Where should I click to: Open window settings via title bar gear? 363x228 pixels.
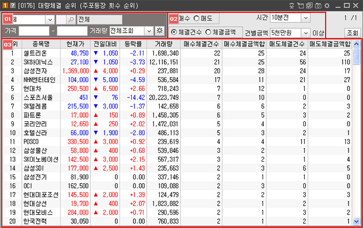pyautogui.click(x=327, y=5)
